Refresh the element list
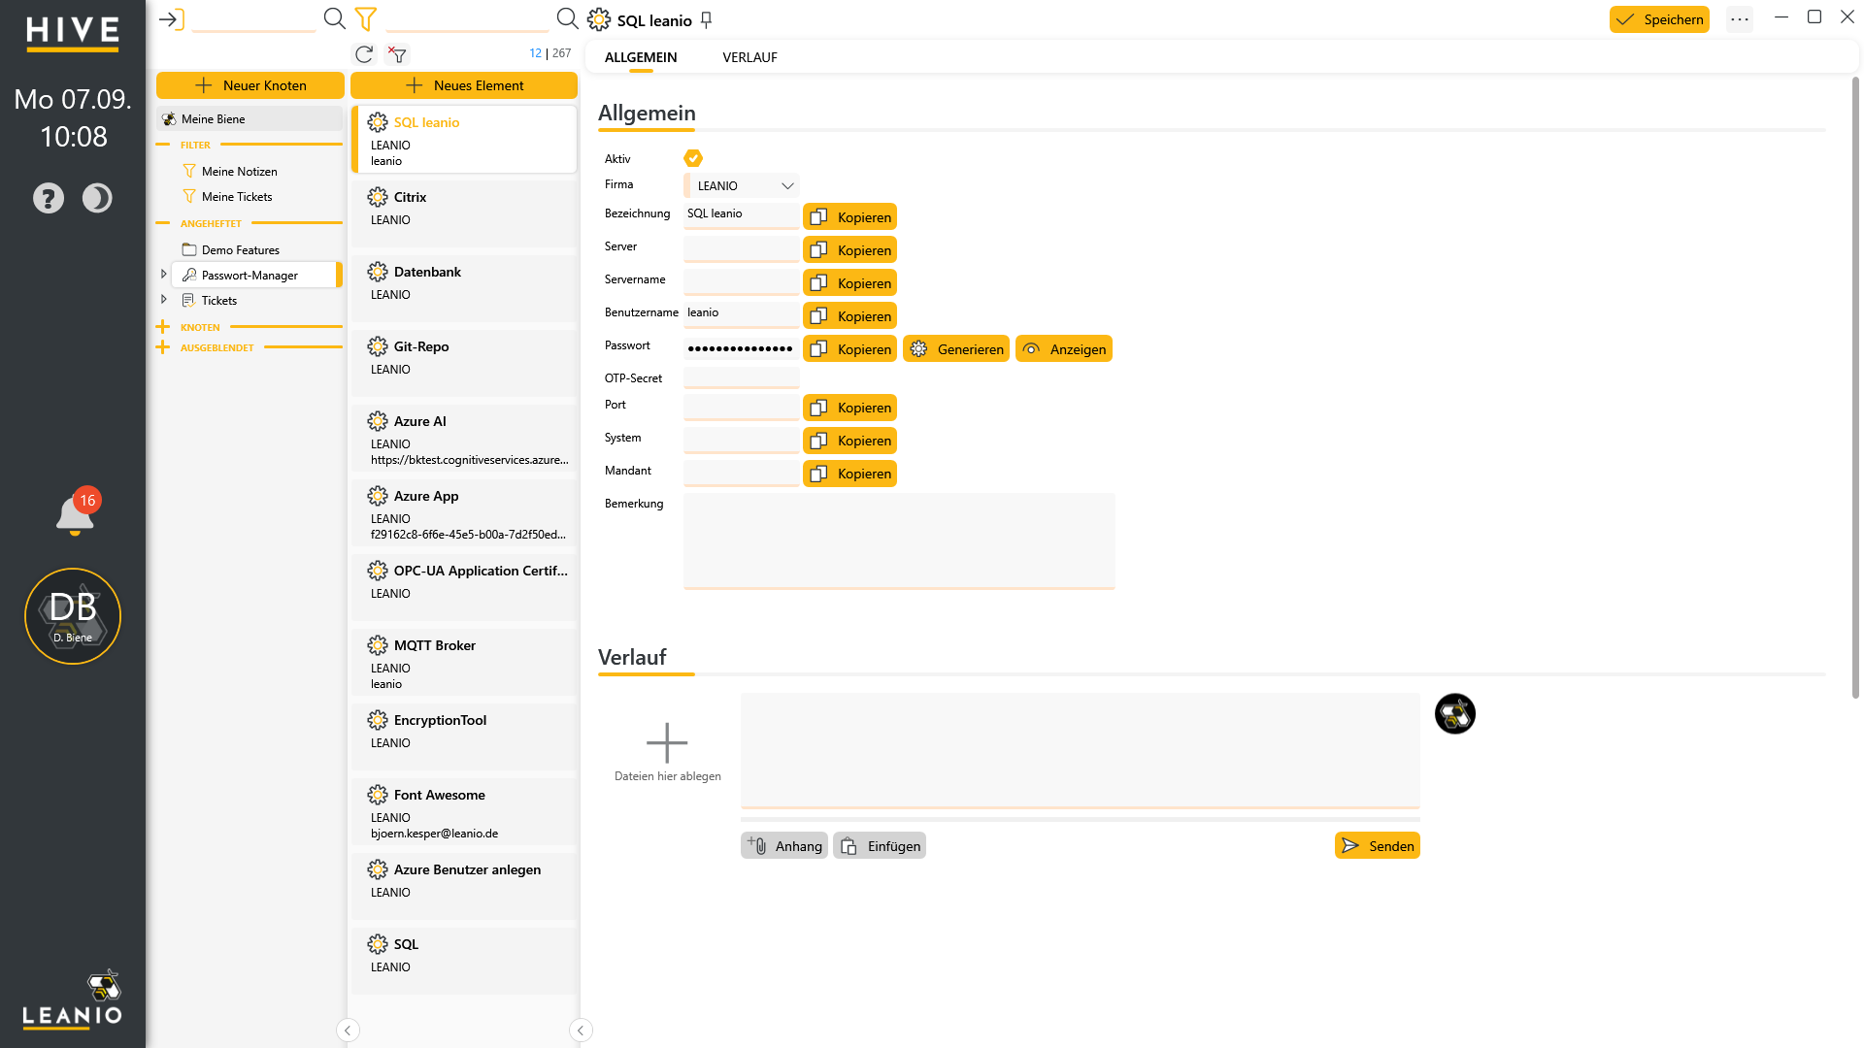Screen dimensions: 1864x1048 click(x=364, y=54)
